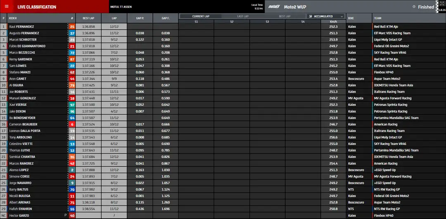Screen dimensions: 446x219
Task: Click the accumulated chart icon
Action: pos(311,16)
